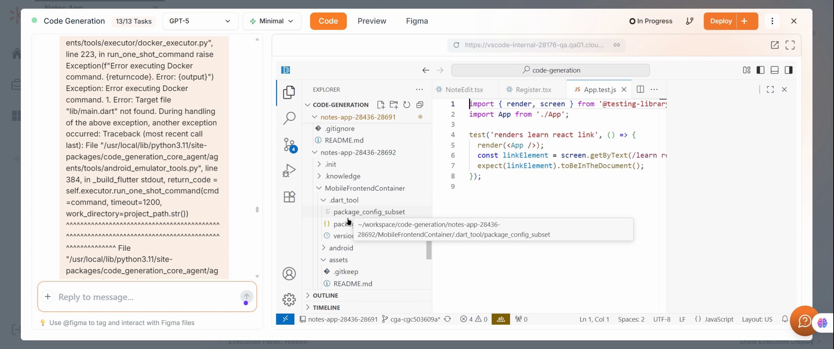Screen dimensions: 834x349
Task: Open explorer Views and More Actions ellipsis
Action: point(419,89)
